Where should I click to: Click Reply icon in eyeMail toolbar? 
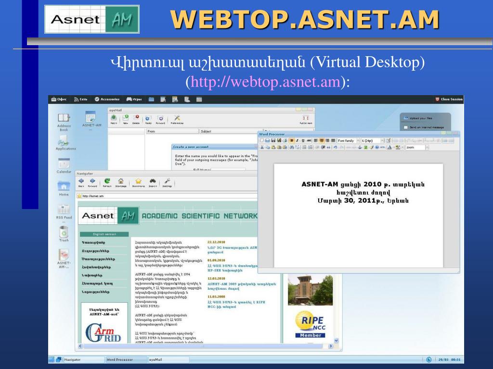(148, 120)
